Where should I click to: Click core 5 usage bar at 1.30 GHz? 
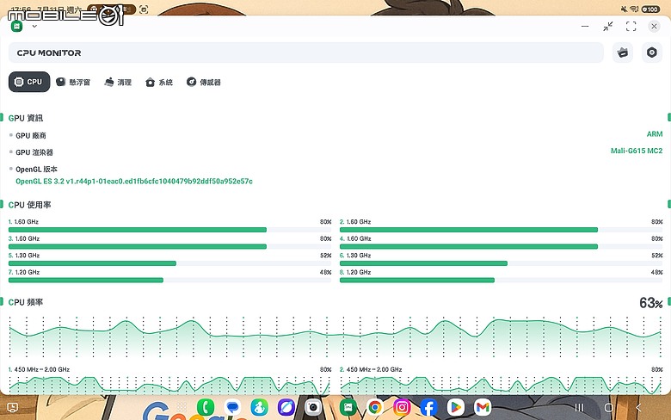tap(169, 263)
